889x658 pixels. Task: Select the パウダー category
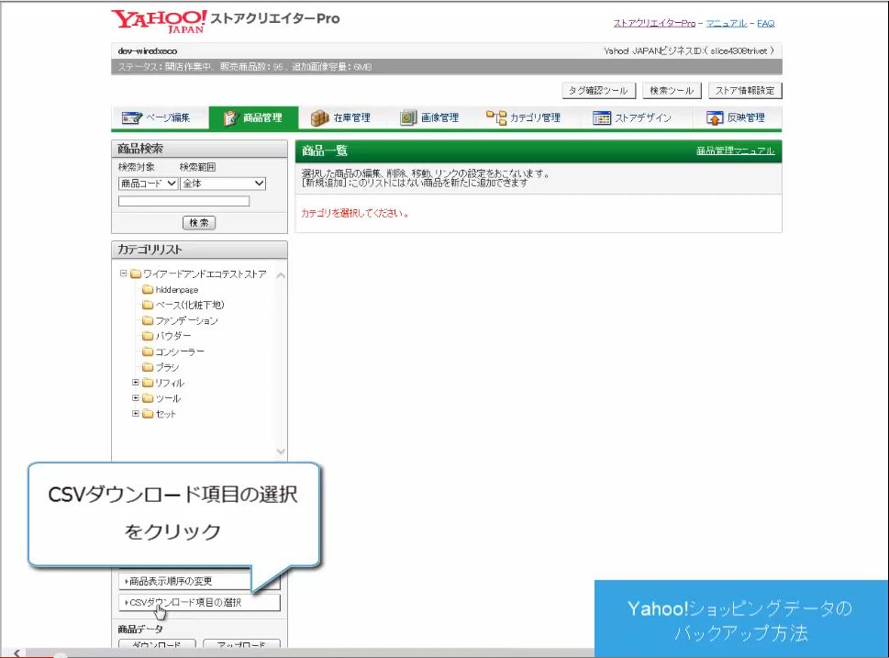[173, 337]
